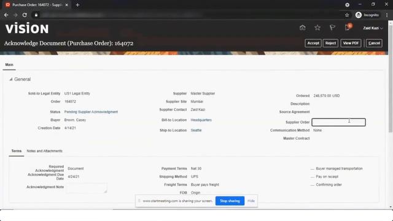Toggle Buyer managed transportation checkbox
This screenshot has width=393, height=221.
coord(312,169)
